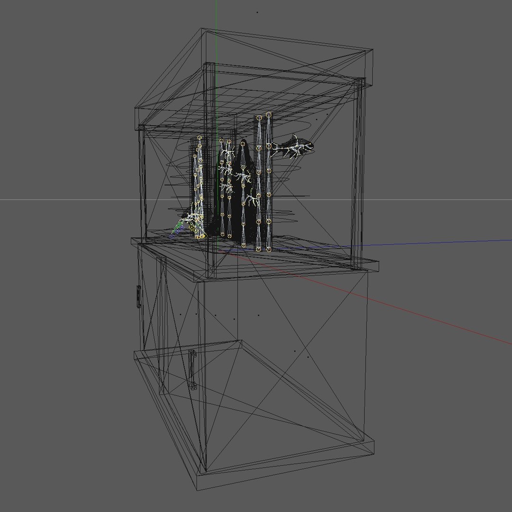Select the upper cabinet door handle
Viewport: 512px width, 512px height.
[139, 296]
